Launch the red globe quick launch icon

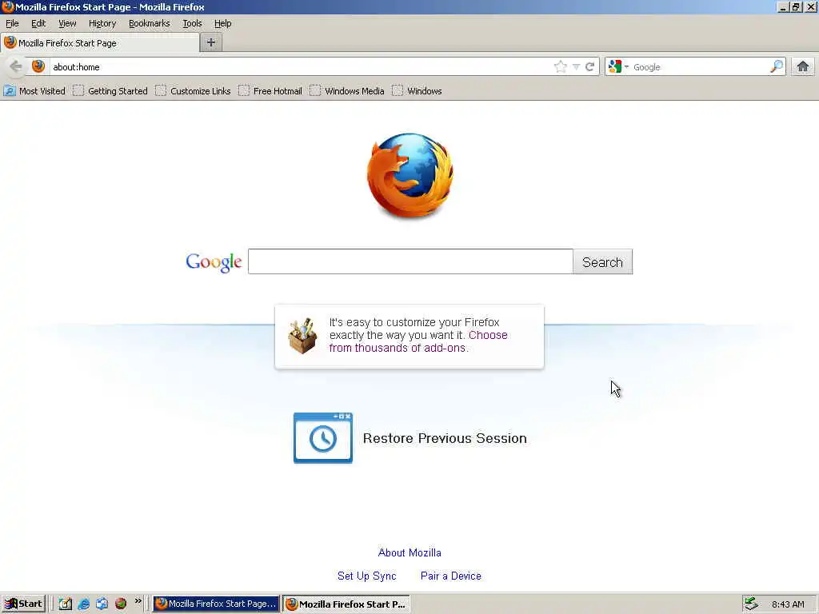(x=121, y=604)
